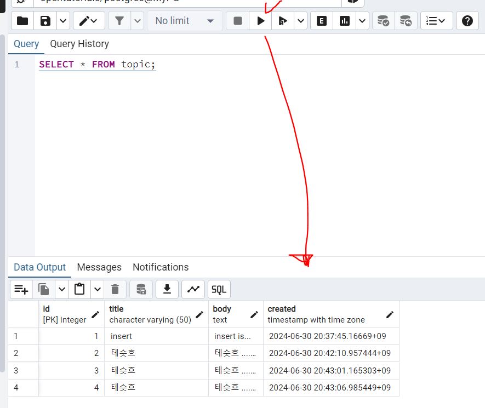Select the 'insert' title cell
Viewport: 485px width, 408px height.
[157, 336]
